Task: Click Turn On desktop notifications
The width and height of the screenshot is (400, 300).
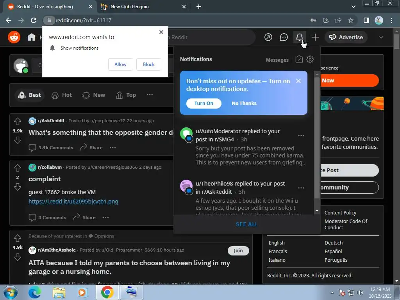Action: pyautogui.click(x=204, y=103)
